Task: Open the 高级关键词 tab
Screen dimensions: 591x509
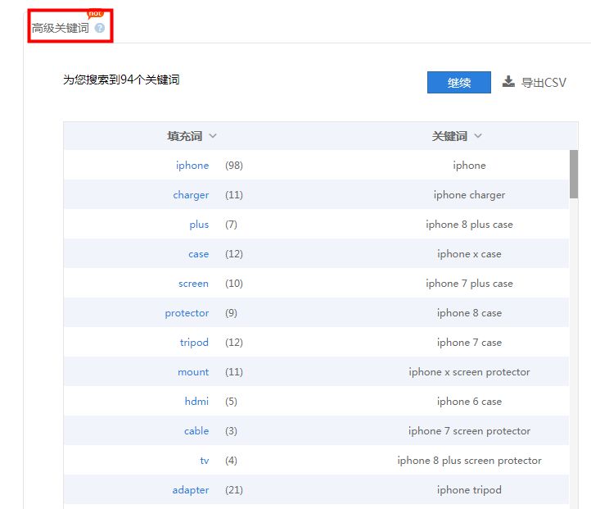Action: point(61,28)
